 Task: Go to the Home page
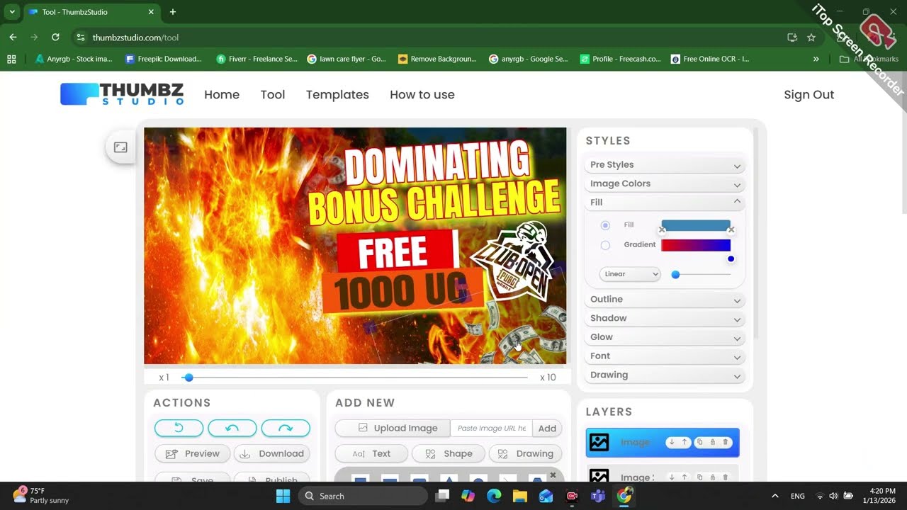coord(222,94)
